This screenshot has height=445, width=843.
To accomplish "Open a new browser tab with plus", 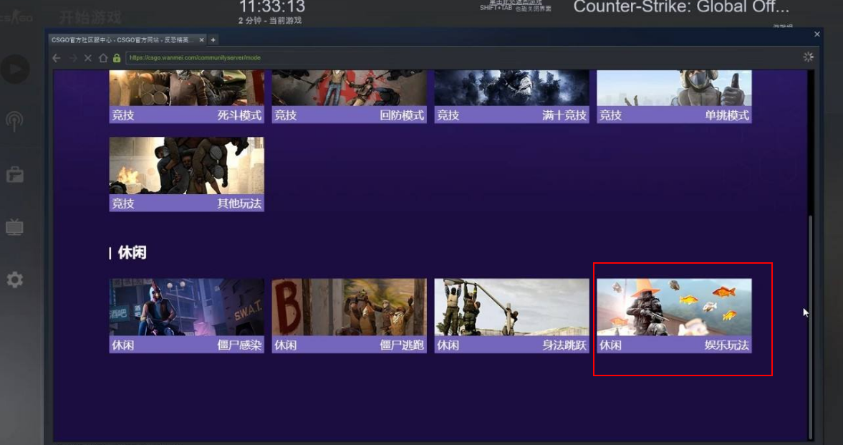I will coord(213,40).
